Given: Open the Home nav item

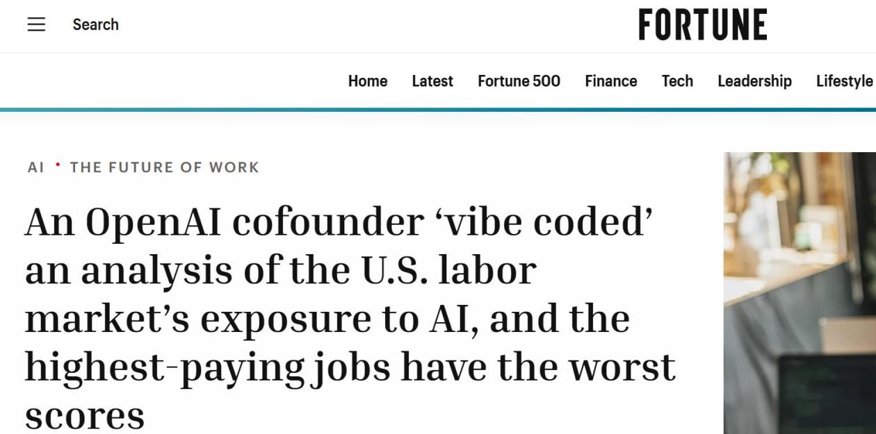Looking at the screenshot, I should (368, 81).
